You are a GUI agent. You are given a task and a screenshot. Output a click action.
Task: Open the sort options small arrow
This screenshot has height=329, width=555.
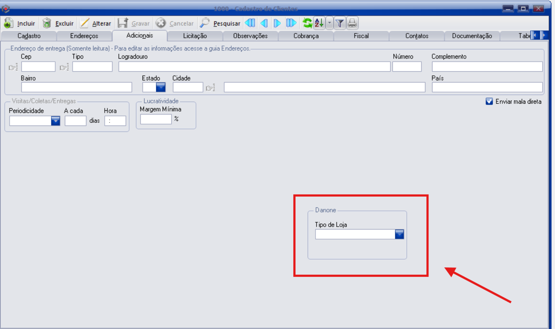click(x=329, y=23)
